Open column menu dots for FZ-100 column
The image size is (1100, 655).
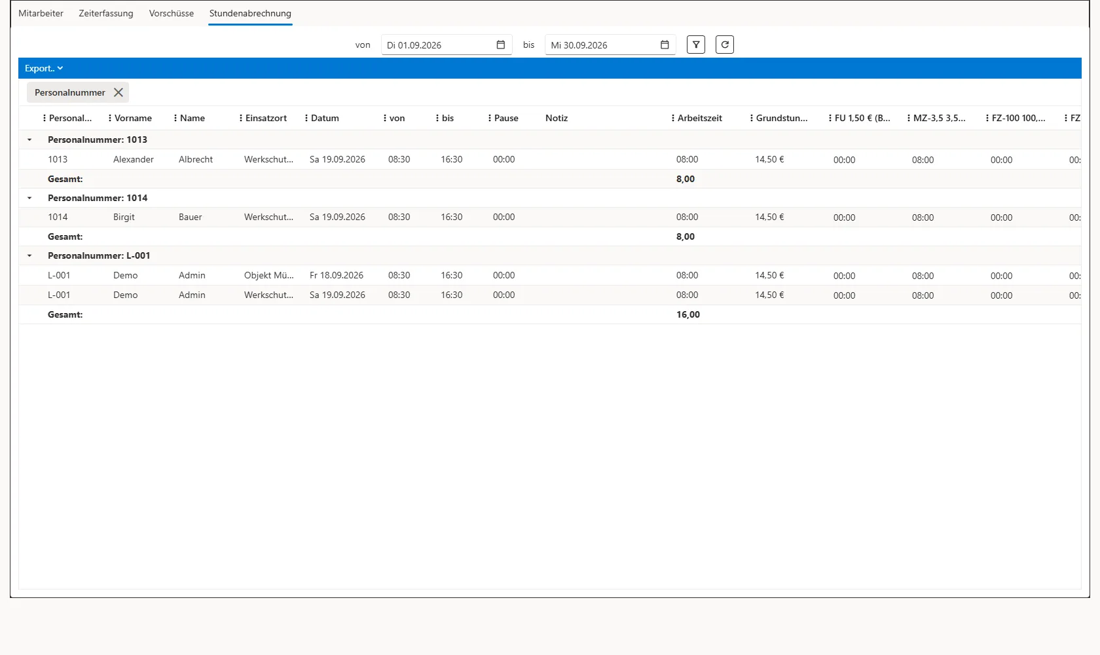tap(987, 118)
